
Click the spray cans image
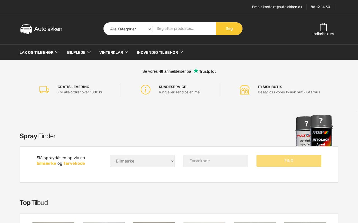(314, 131)
